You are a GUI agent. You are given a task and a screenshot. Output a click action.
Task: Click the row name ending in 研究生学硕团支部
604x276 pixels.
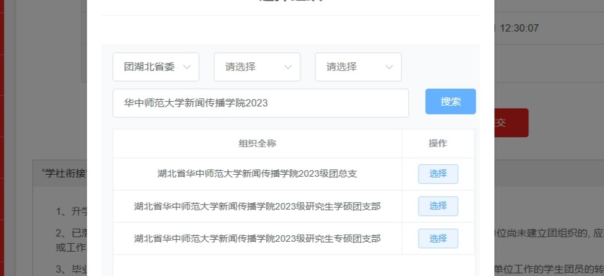(x=257, y=206)
